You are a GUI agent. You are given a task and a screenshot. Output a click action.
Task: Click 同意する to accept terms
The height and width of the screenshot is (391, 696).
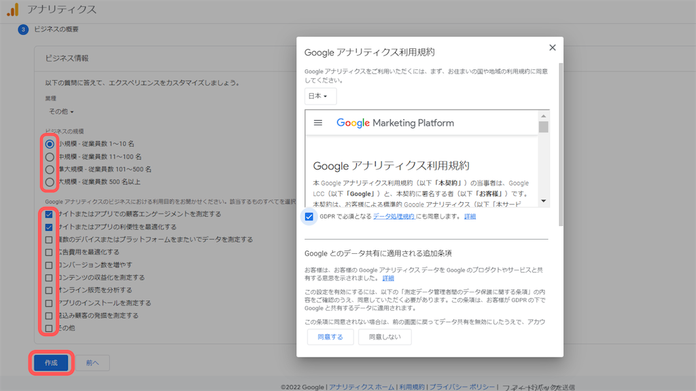(330, 337)
